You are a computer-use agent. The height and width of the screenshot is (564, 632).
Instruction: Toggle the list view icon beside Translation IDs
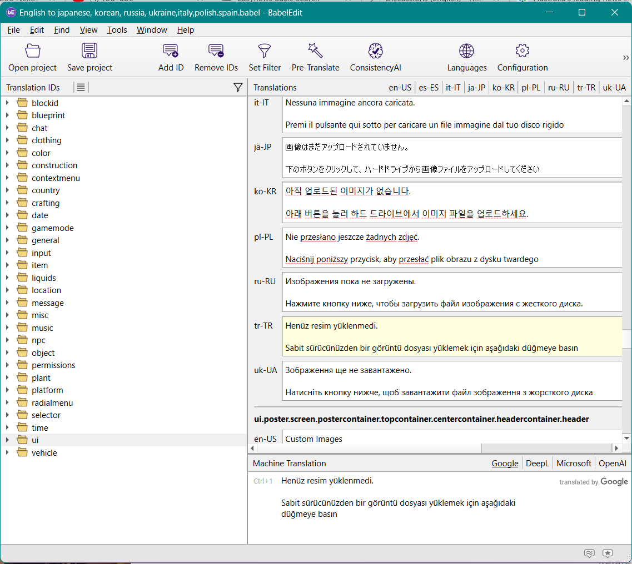[x=81, y=87]
